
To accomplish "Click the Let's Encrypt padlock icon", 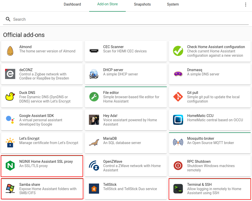I will pyautogui.click(x=10, y=142).
